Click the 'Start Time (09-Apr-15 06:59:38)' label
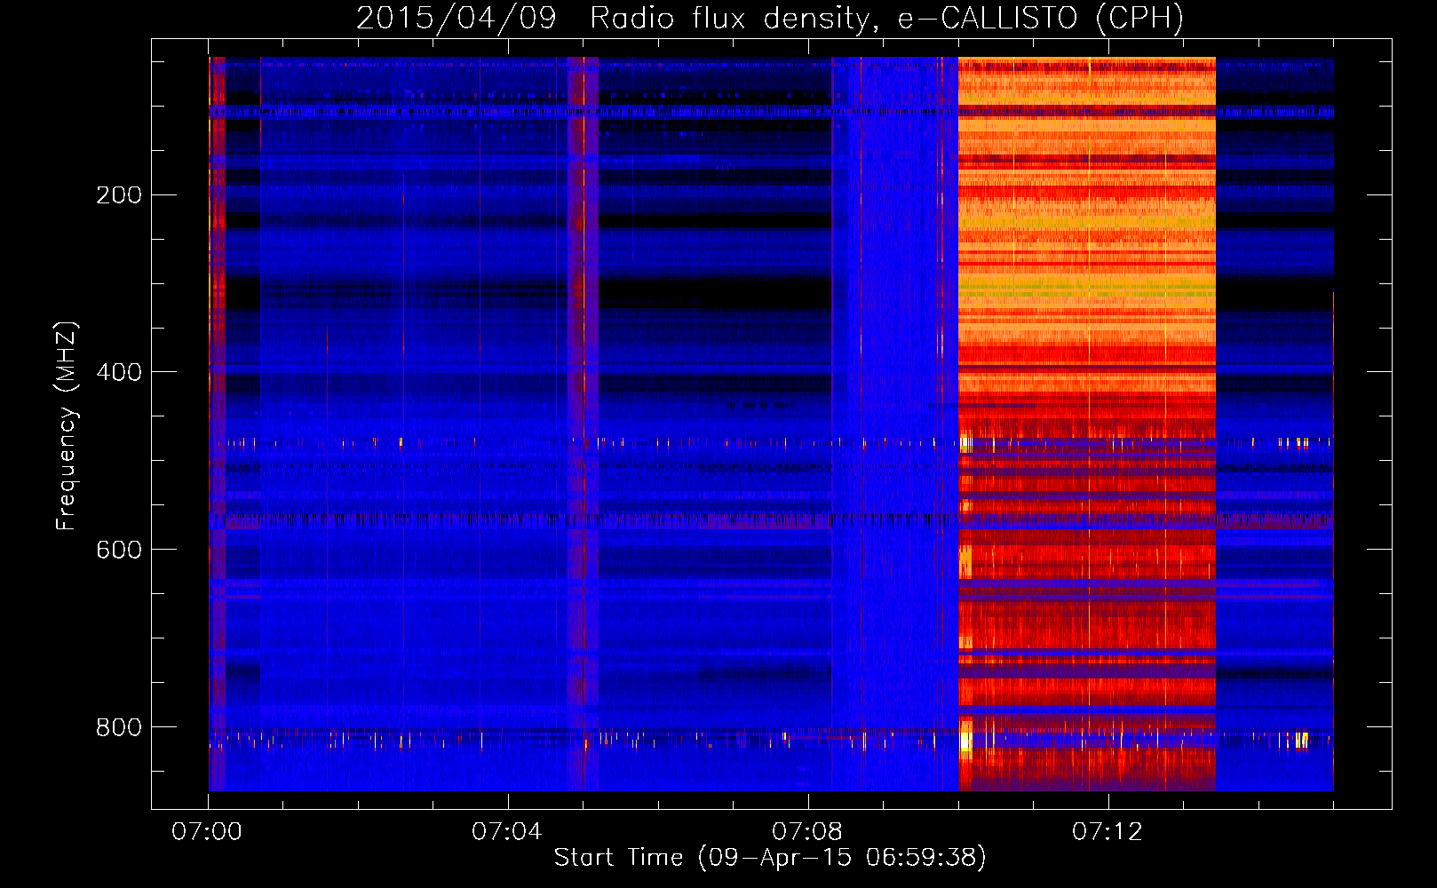Viewport: 1437px width, 888px height. tap(770, 858)
